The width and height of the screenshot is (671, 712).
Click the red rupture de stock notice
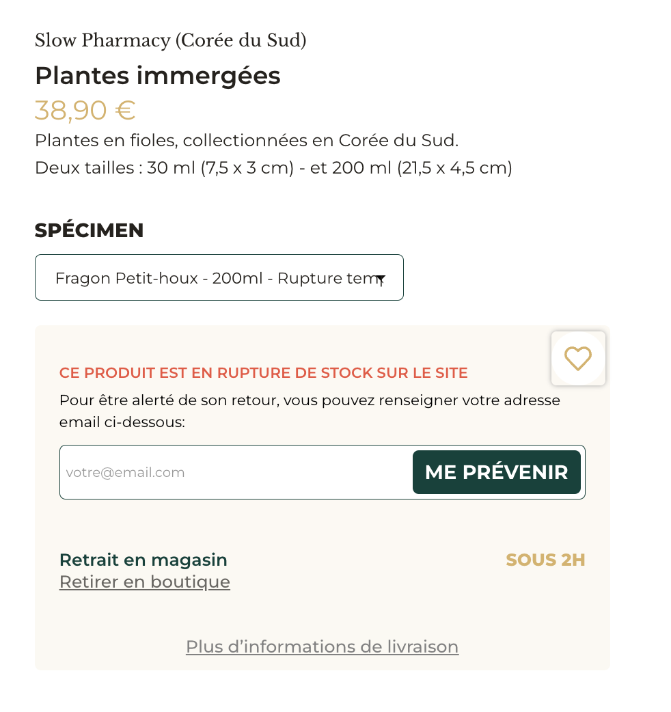263,373
